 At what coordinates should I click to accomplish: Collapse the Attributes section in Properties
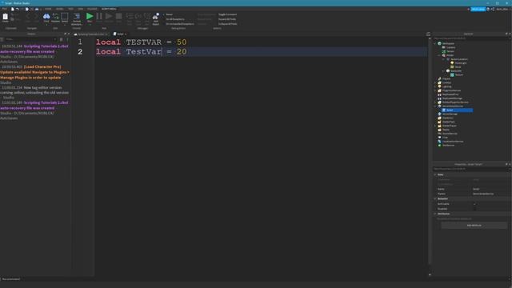tap(435, 214)
